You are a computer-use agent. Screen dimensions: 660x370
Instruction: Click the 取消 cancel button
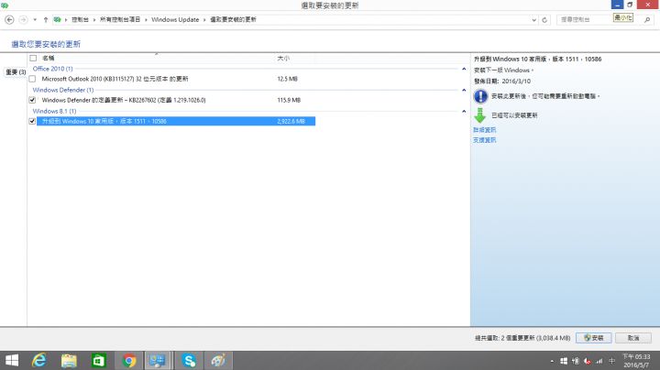coord(633,338)
